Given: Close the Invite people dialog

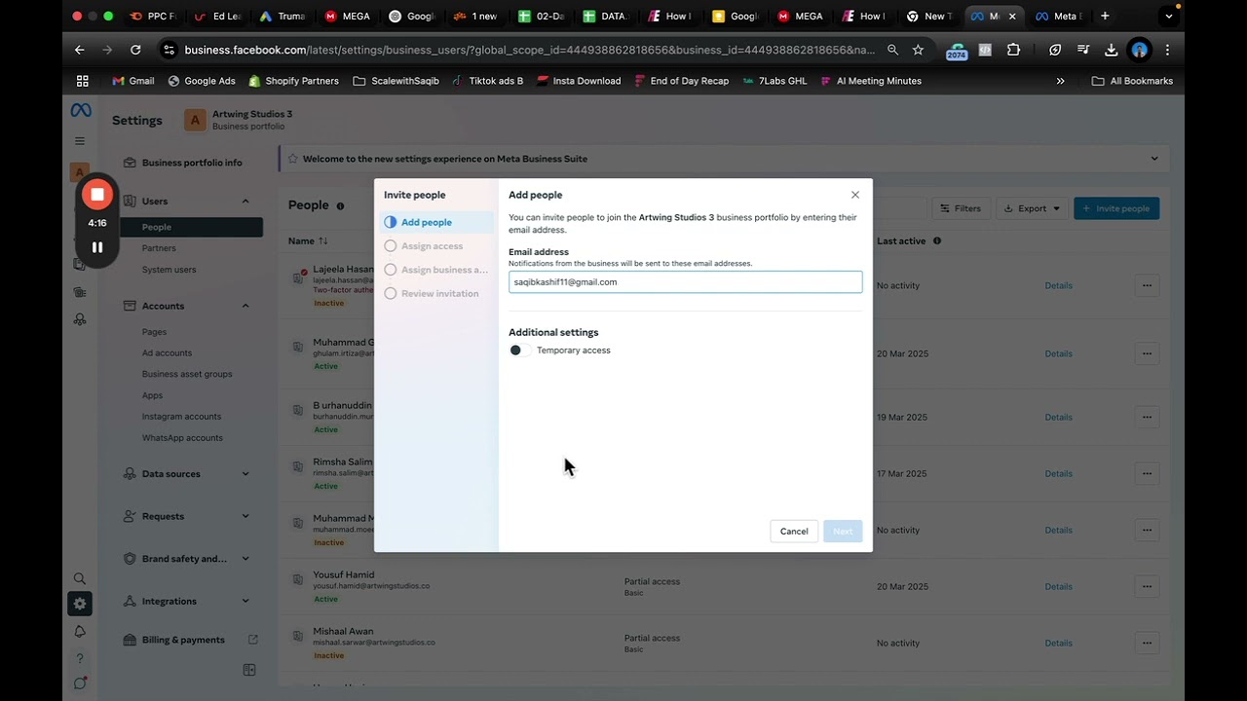Looking at the screenshot, I should tap(855, 195).
